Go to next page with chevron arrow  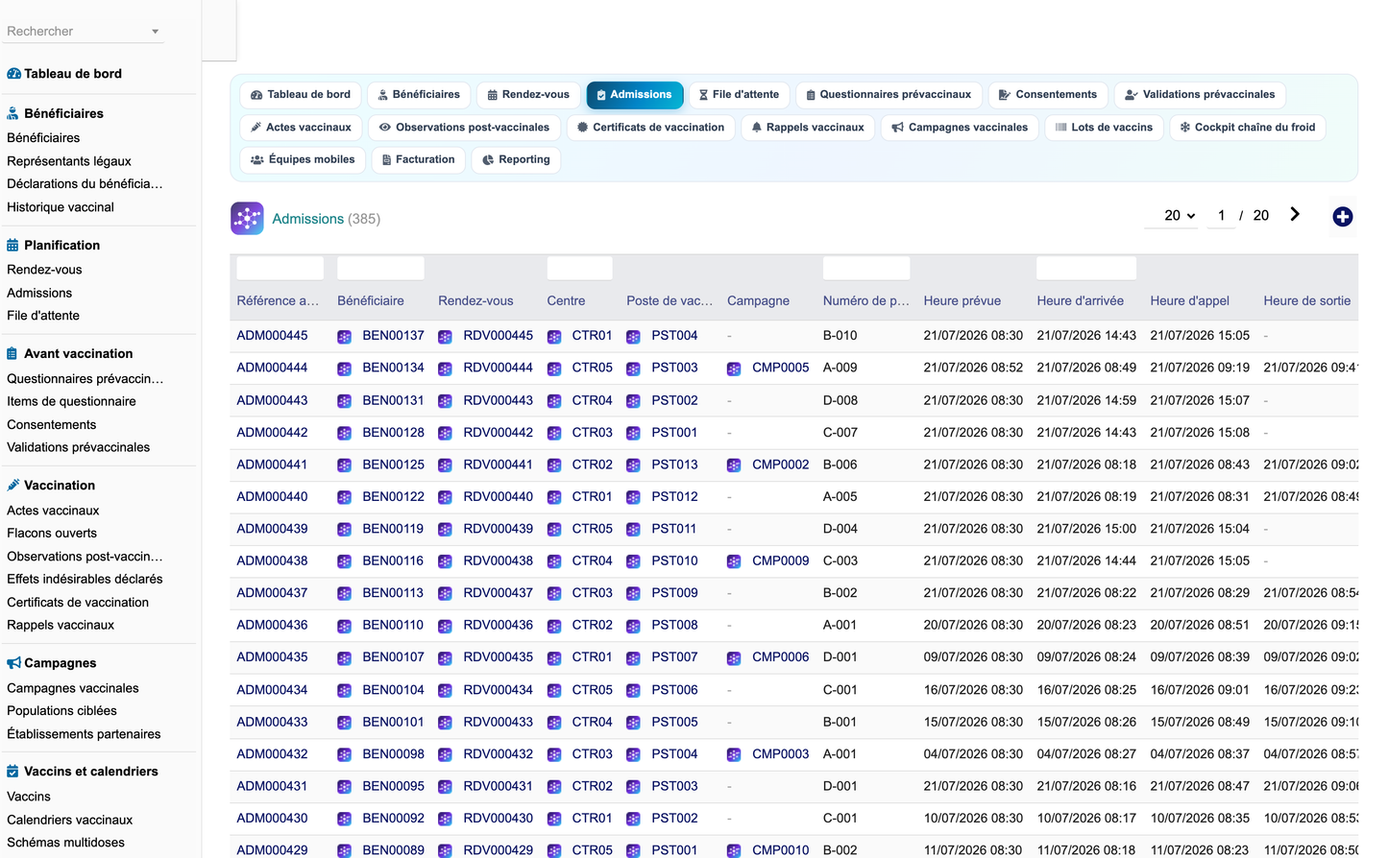[1295, 215]
